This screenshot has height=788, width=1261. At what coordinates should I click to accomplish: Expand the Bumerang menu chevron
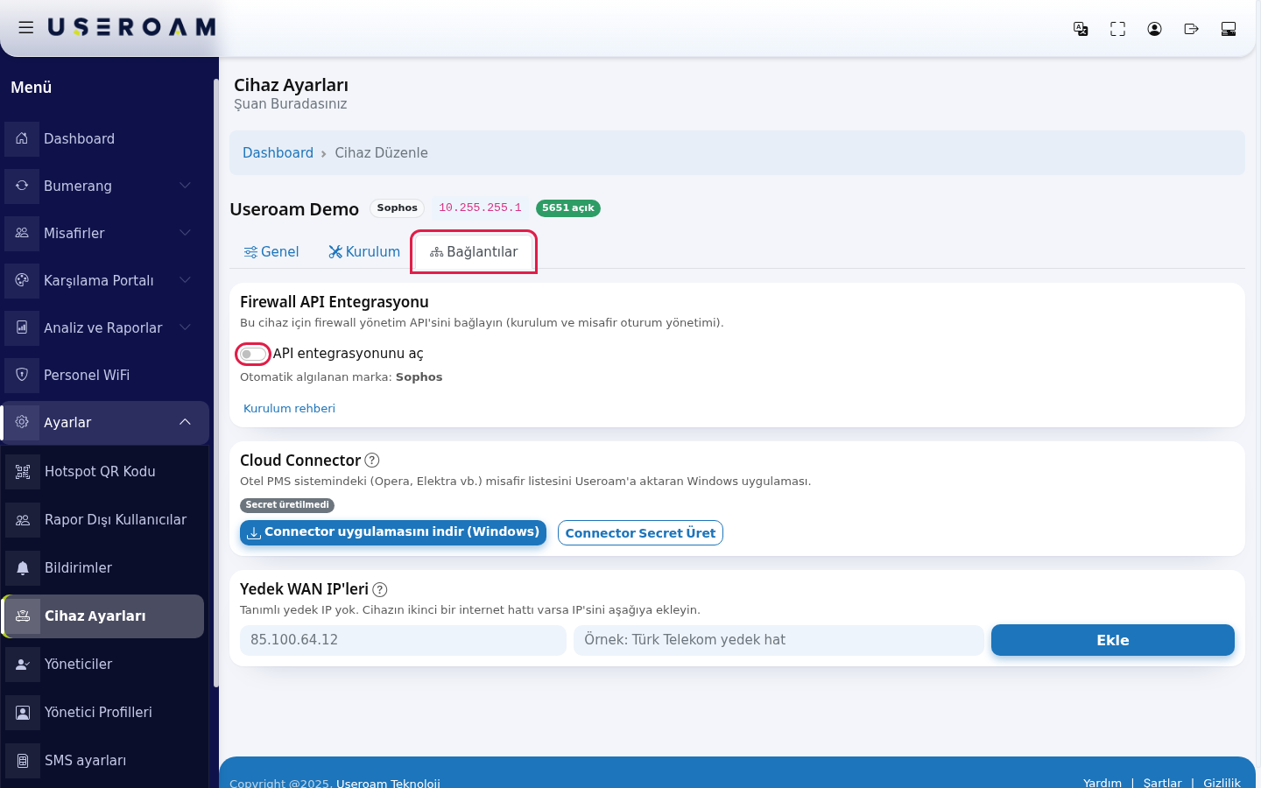[185, 186]
